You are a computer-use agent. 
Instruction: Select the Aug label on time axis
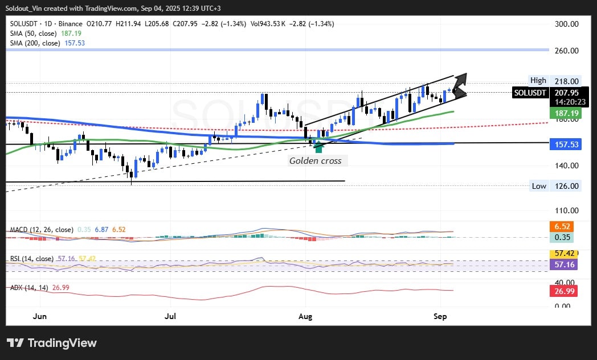click(306, 316)
